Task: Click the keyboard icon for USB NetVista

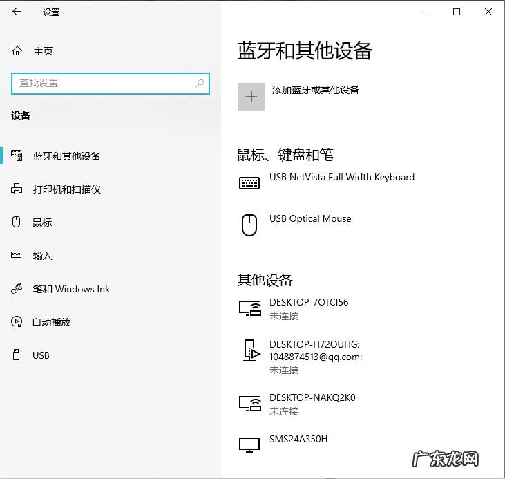Action: (x=249, y=183)
